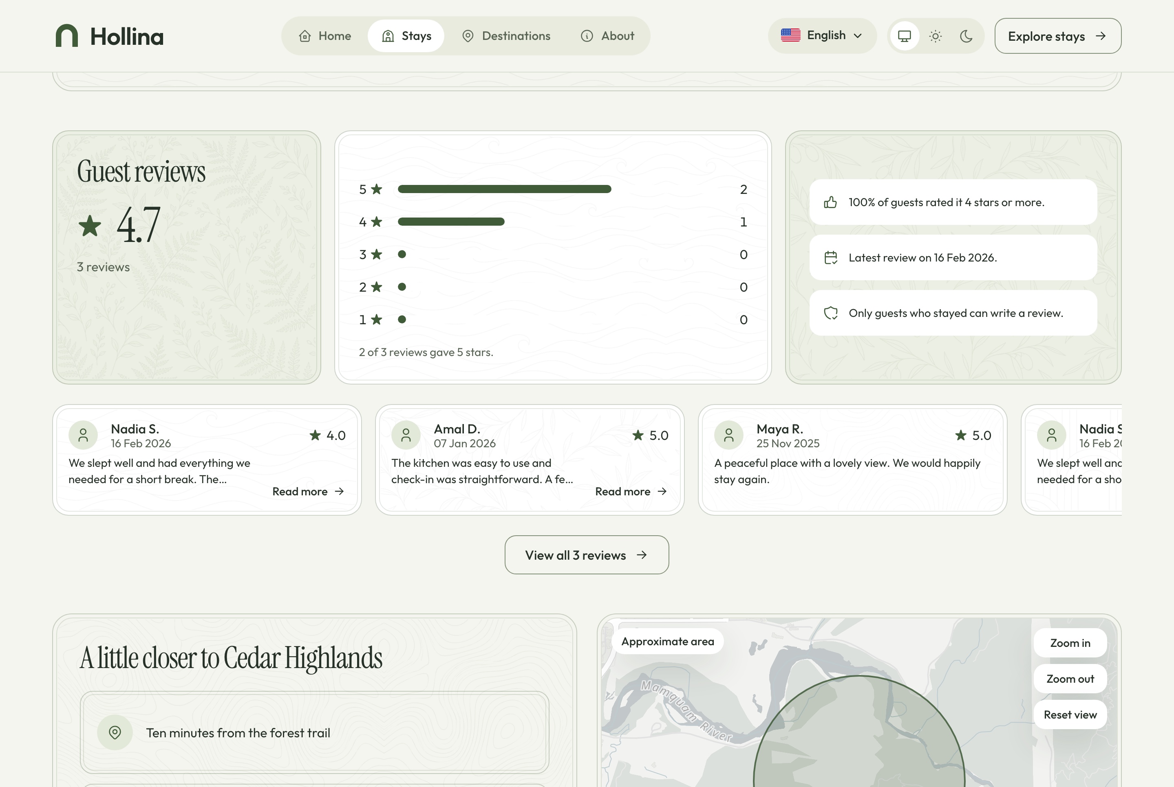Open Read more on Amal D. review
The height and width of the screenshot is (787, 1174).
[x=631, y=492]
